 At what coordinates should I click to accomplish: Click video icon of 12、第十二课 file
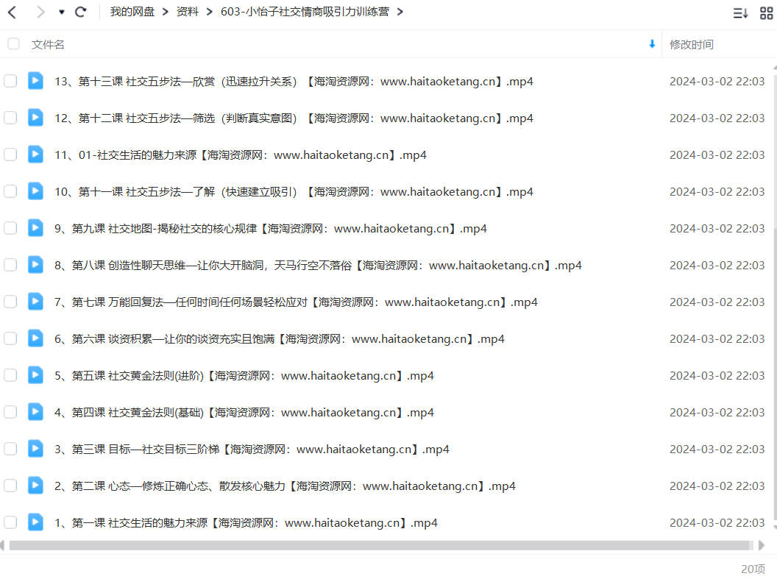[35, 118]
